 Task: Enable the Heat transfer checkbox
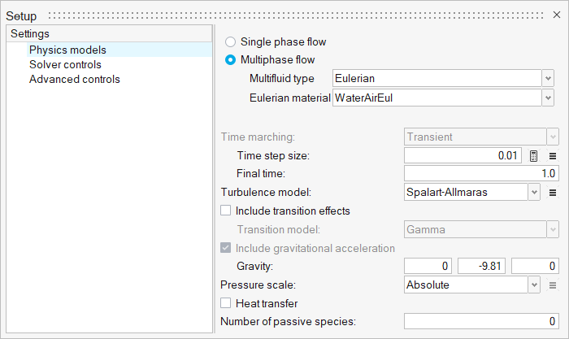pos(226,303)
